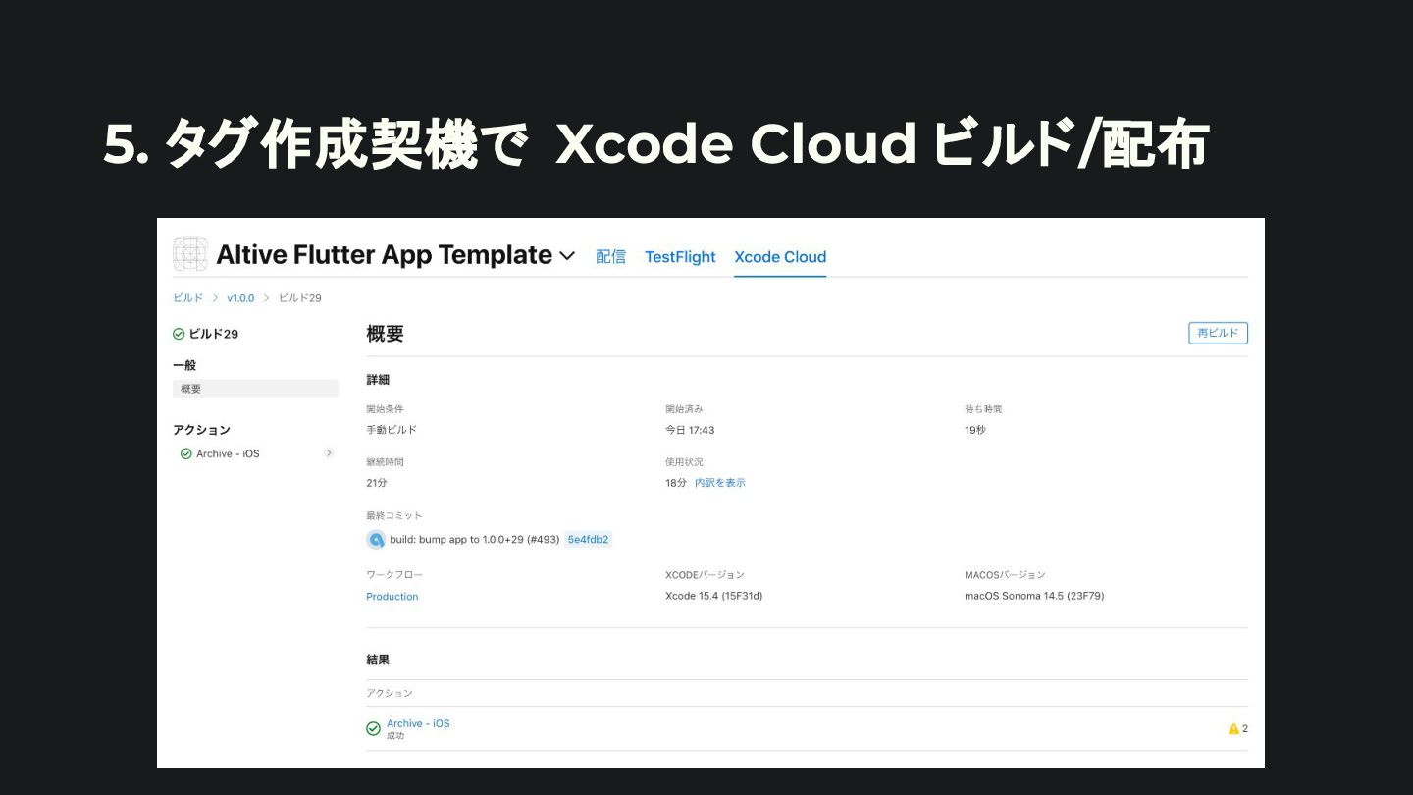Select the Xcode Cloud tab
Image resolution: width=1413 pixels, height=795 pixels.
point(780,257)
